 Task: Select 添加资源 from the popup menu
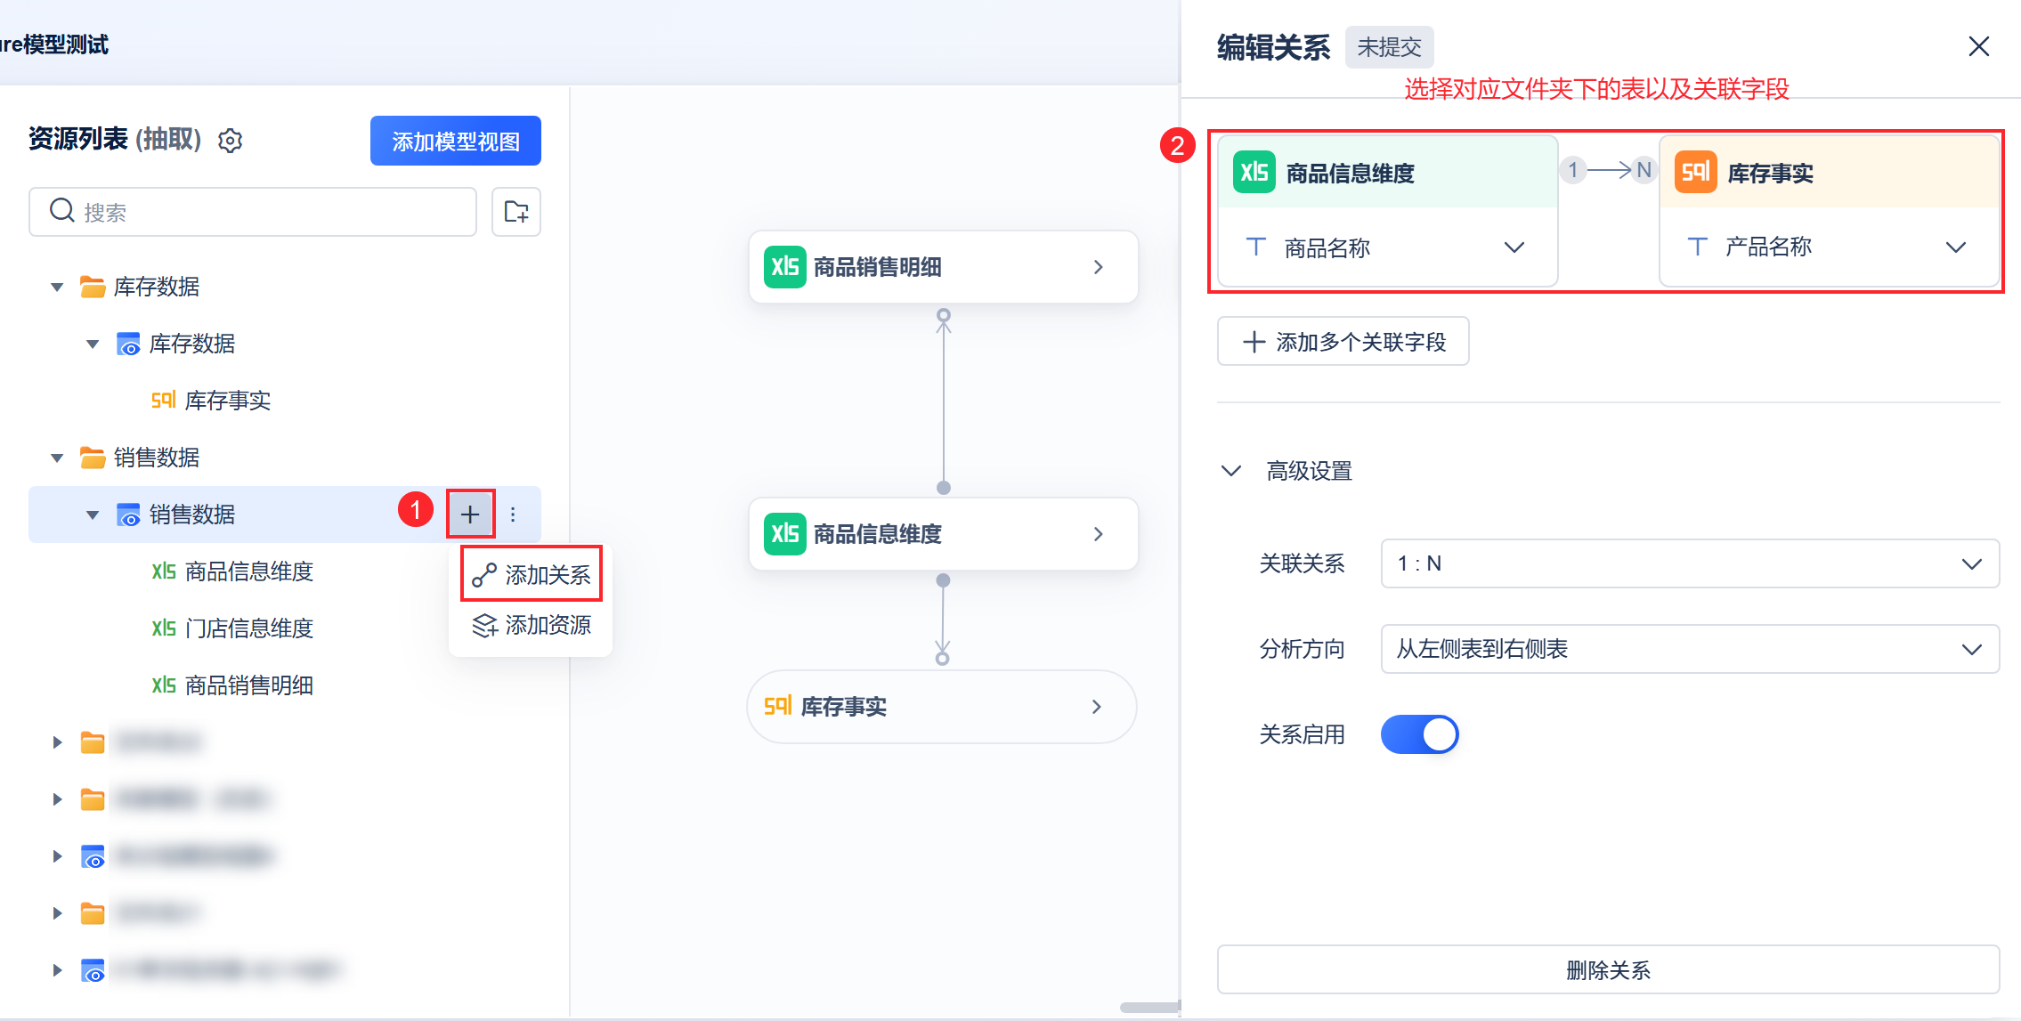click(x=532, y=625)
